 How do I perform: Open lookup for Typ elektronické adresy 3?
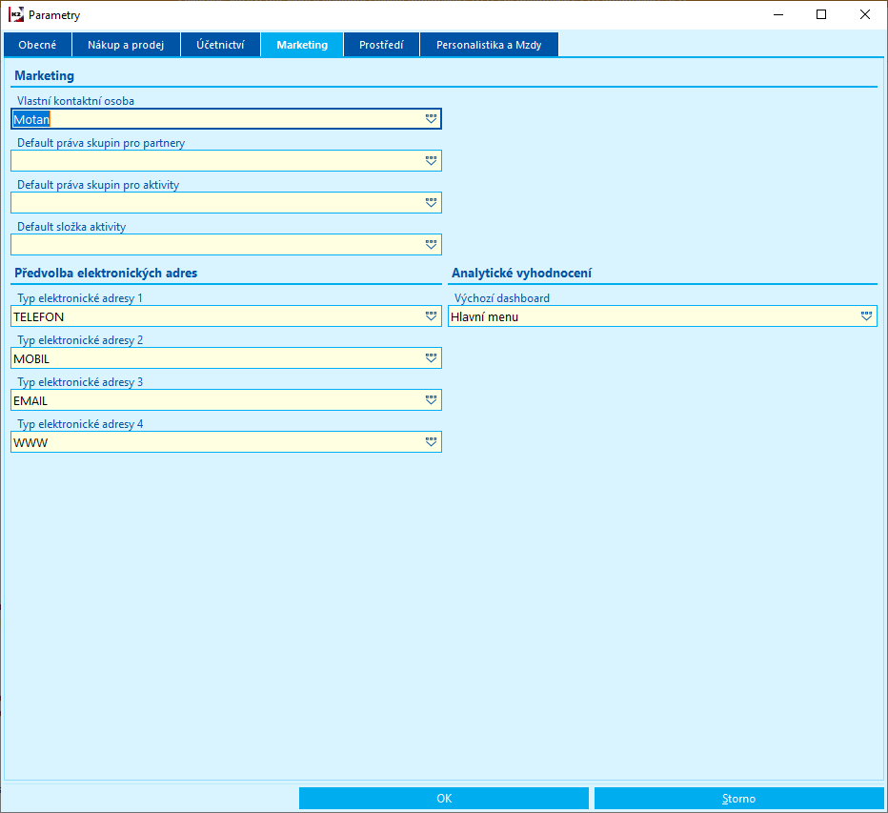(x=431, y=400)
